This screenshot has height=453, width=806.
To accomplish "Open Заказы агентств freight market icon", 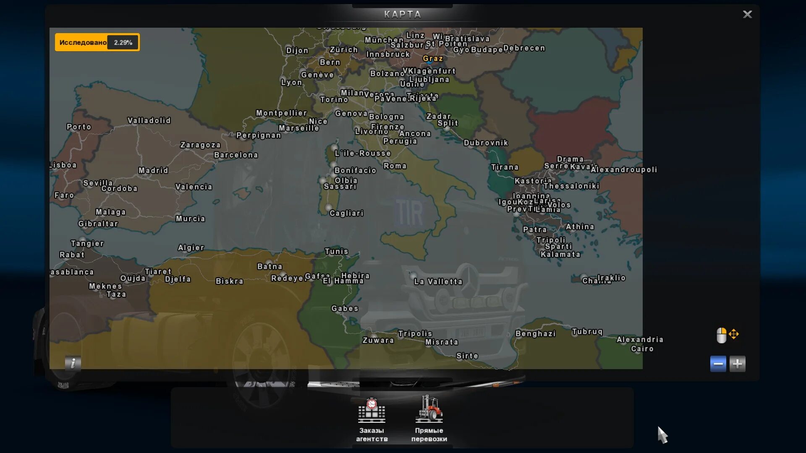I will 372,411.
